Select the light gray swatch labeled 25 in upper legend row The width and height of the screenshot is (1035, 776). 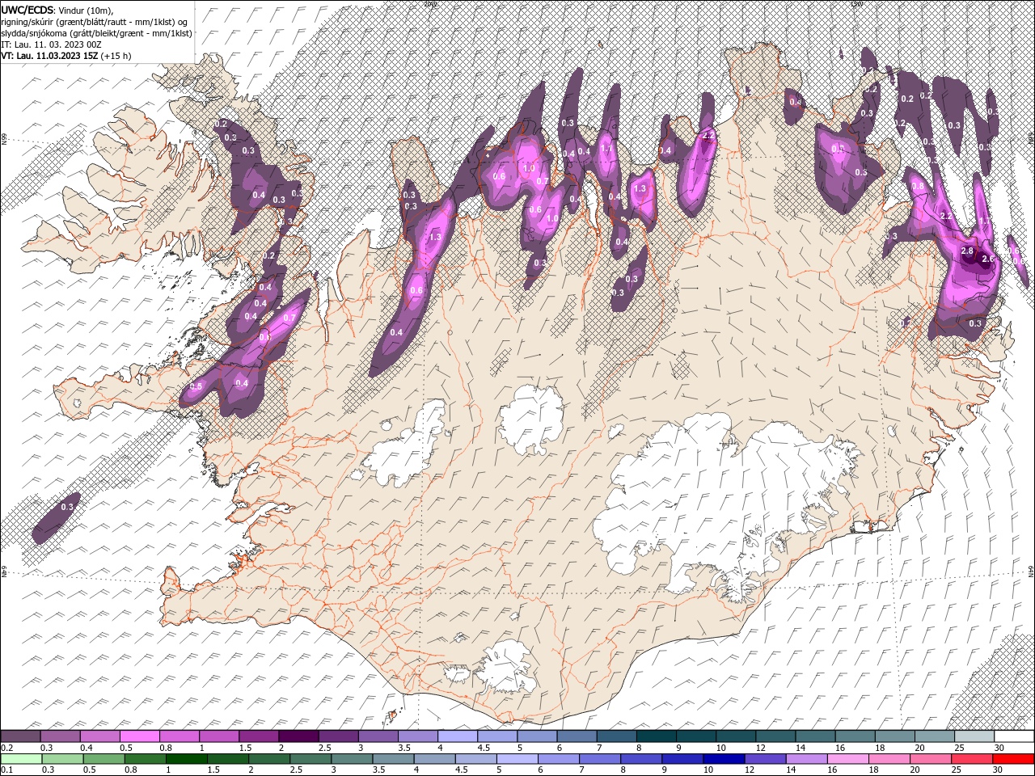(974, 736)
